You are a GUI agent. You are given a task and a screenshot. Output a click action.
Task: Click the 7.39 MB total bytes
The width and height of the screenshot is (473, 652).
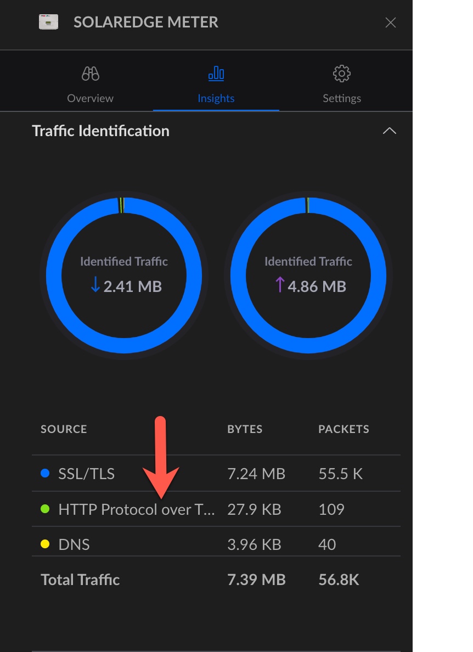(x=256, y=580)
